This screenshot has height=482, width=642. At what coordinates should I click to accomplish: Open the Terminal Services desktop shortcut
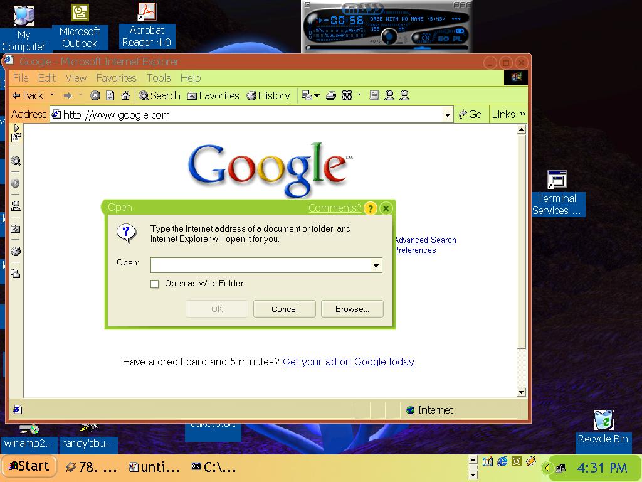click(557, 193)
